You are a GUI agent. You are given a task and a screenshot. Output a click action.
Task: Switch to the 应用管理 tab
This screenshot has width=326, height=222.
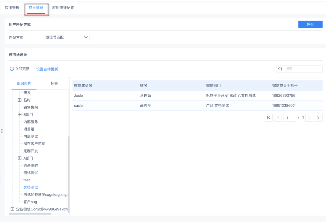(12, 8)
